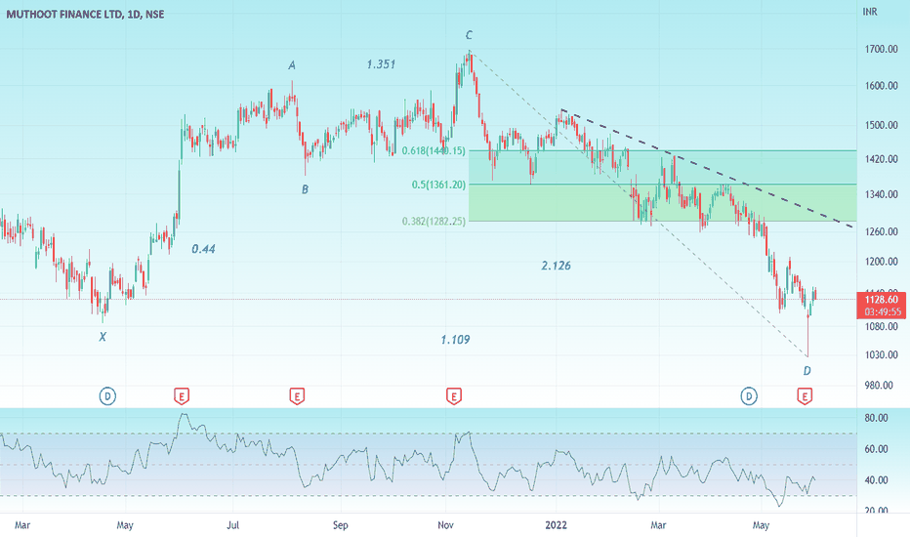This screenshot has width=910, height=537.
Task: Click the Jul label on time axis
Action: coord(232,525)
